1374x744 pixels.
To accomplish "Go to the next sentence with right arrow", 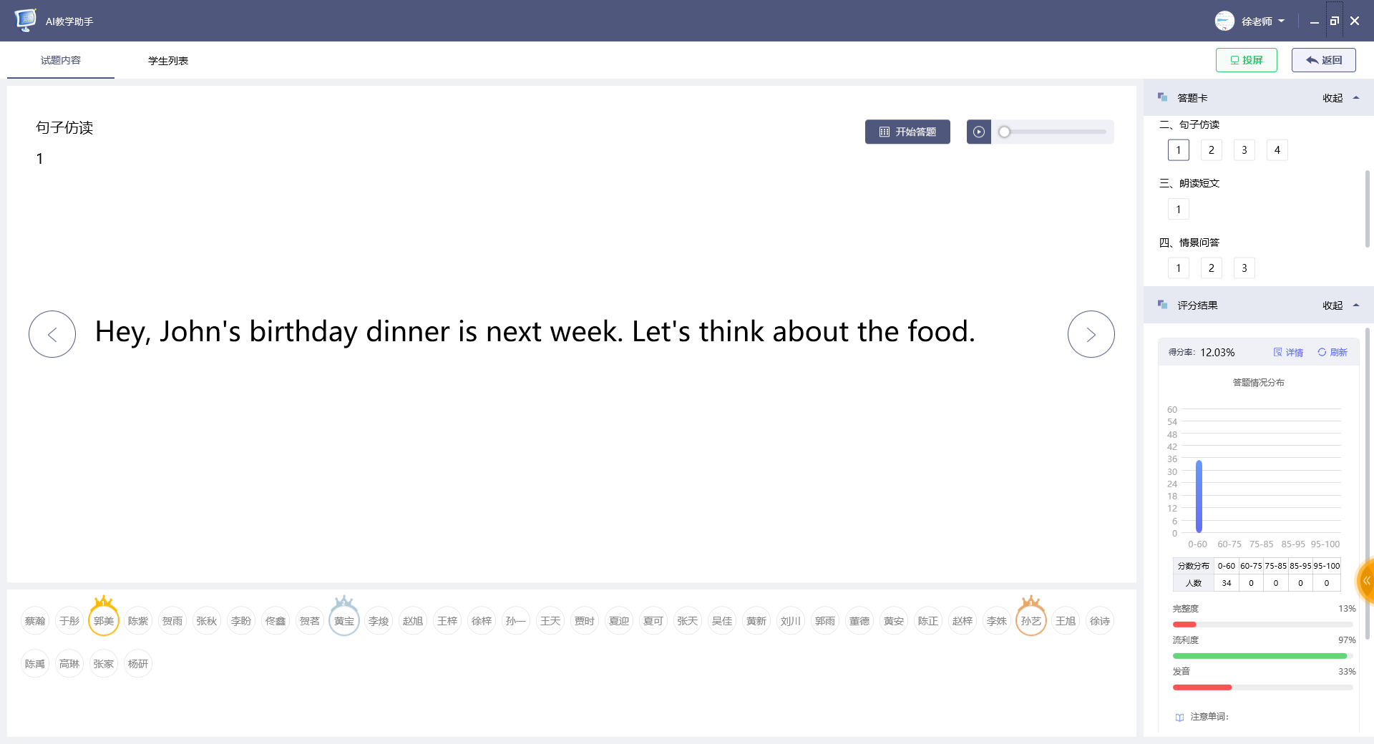I will pyautogui.click(x=1091, y=334).
